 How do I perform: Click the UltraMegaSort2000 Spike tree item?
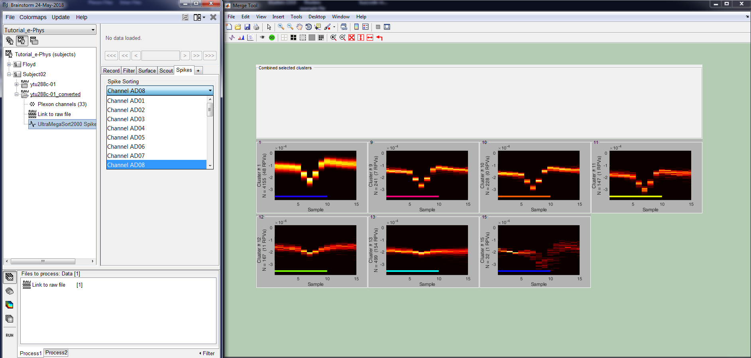66,124
